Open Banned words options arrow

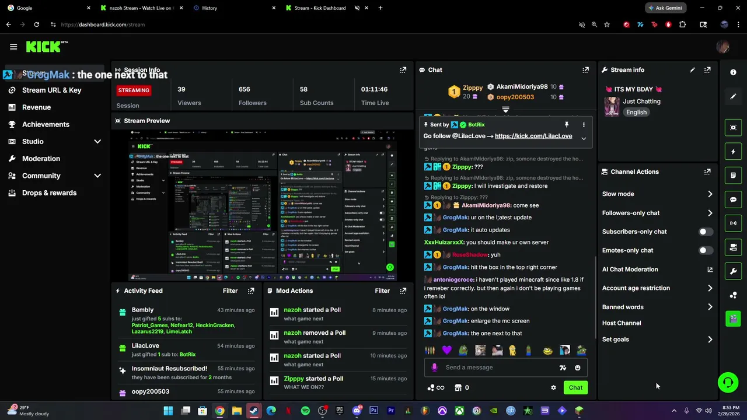[710, 307]
